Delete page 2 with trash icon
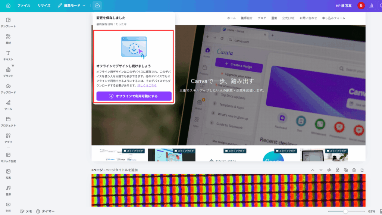The height and width of the screenshot is (215, 382). 354,170
